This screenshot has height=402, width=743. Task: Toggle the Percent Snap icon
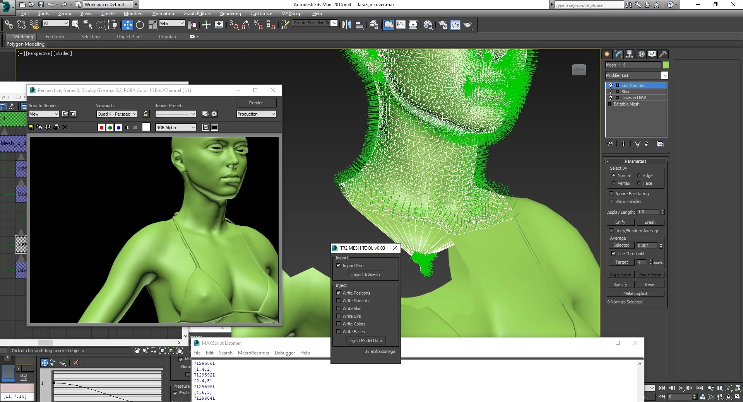click(258, 25)
